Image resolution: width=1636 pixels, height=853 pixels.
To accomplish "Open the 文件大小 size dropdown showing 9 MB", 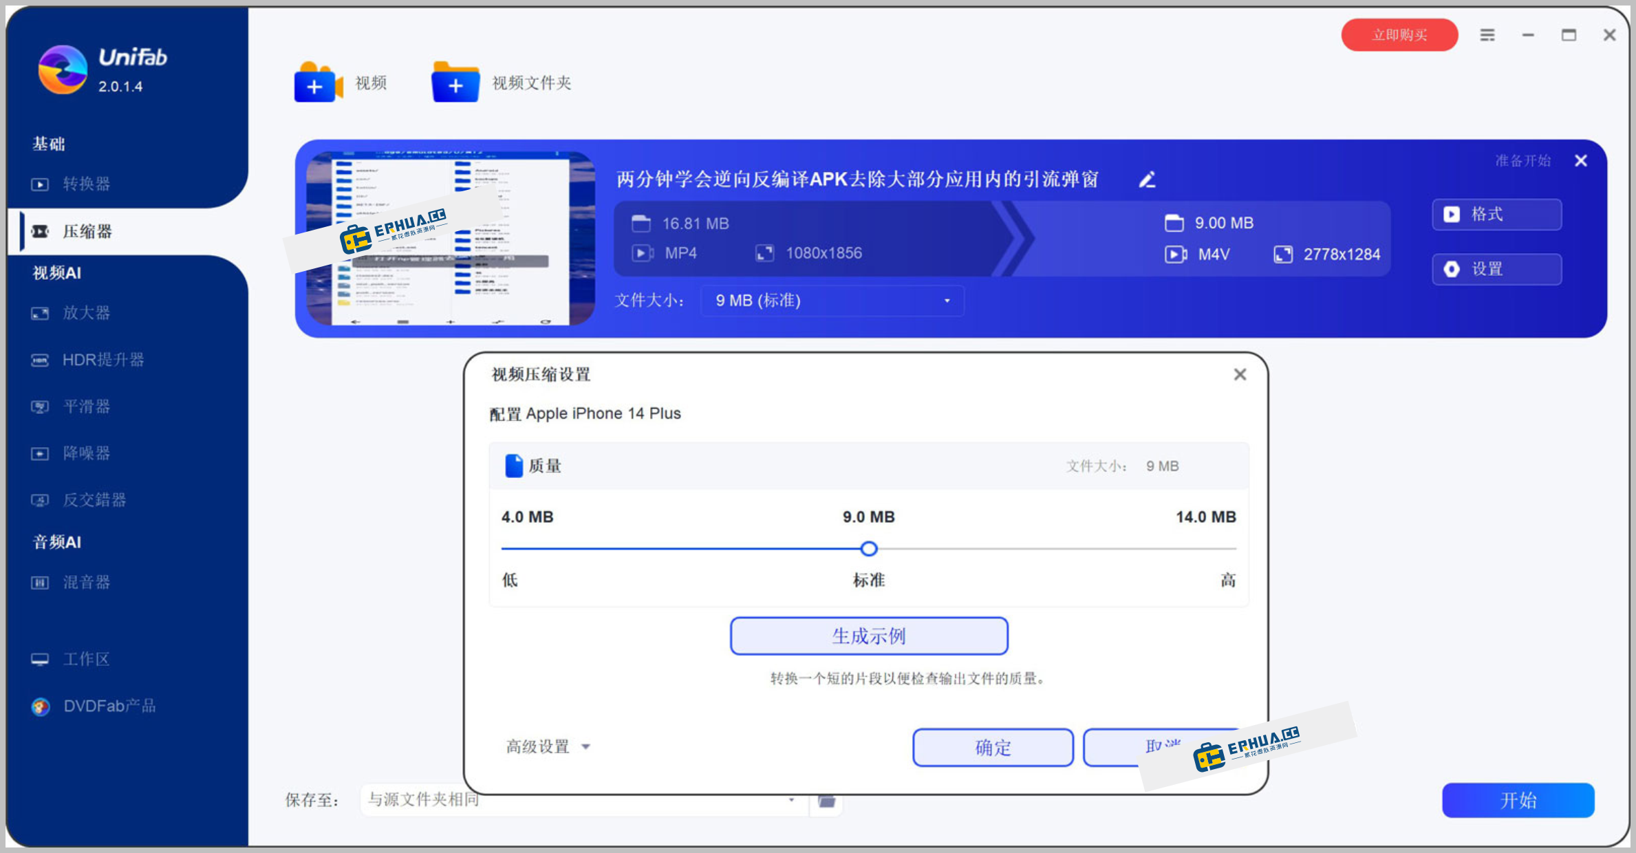I will coord(830,301).
